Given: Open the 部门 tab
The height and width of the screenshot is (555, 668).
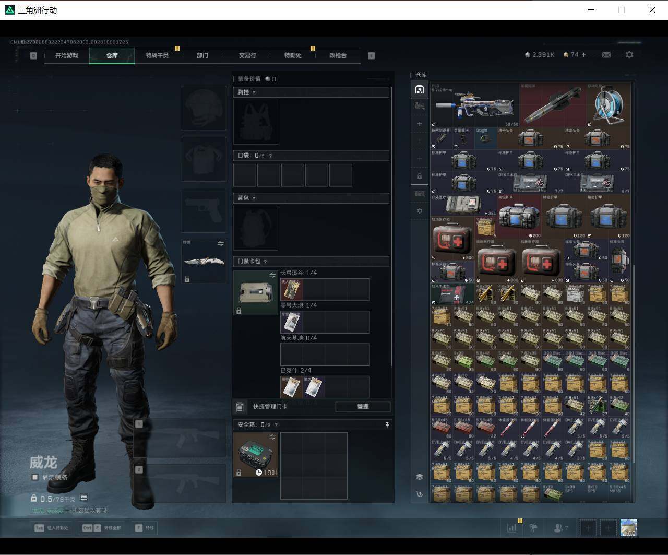Looking at the screenshot, I should 202,55.
